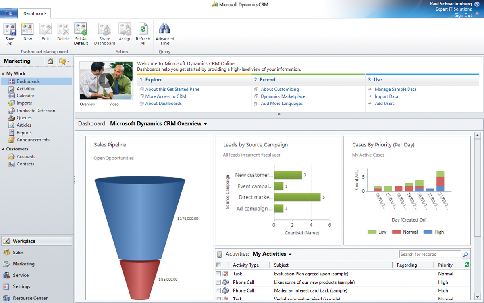Screen dimensions: 484x303
Task: Sort by Activity Type column header
Action: [245, 265]
